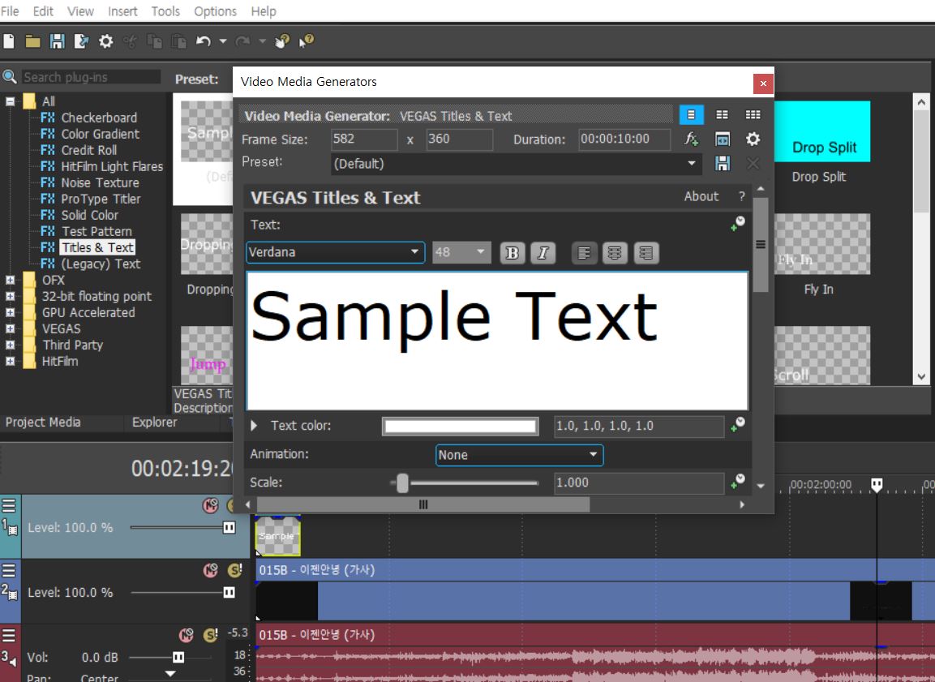Open the Tools menu
The width and height of the screenshot is (935, 682).
click(x=165, y=11)
